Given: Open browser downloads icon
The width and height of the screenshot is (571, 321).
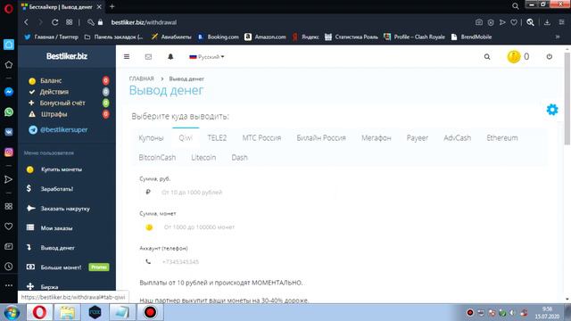Looking at the screenshot, I should 547,22.
